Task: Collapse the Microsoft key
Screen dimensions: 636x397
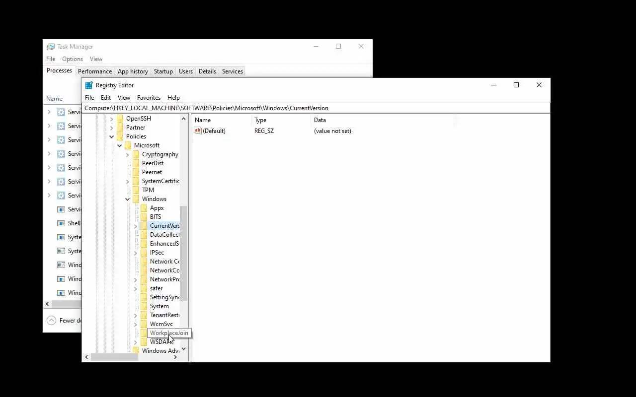Action: tap(120, 145)
